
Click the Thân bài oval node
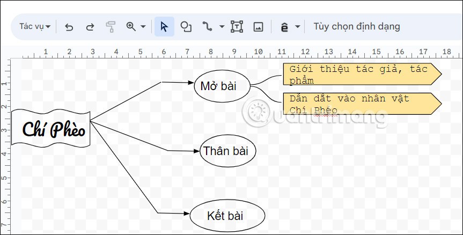coord(227,151)
